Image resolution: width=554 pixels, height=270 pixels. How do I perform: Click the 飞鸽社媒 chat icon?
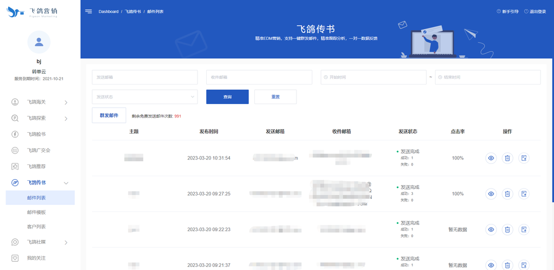(x=15, y=242)
